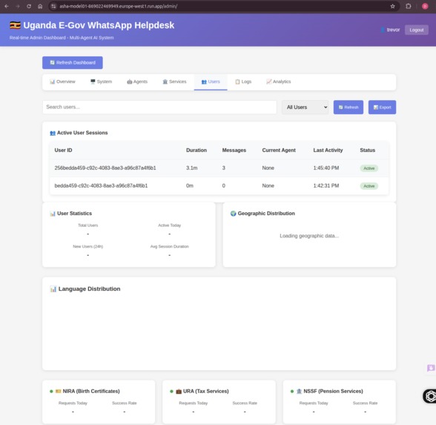Click the URA green status dot
Image resolution: width=436 pixels, height=425 pixels.
tap(171, 392)
